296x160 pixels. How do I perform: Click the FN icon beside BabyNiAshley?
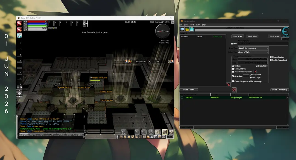(130, 62)
